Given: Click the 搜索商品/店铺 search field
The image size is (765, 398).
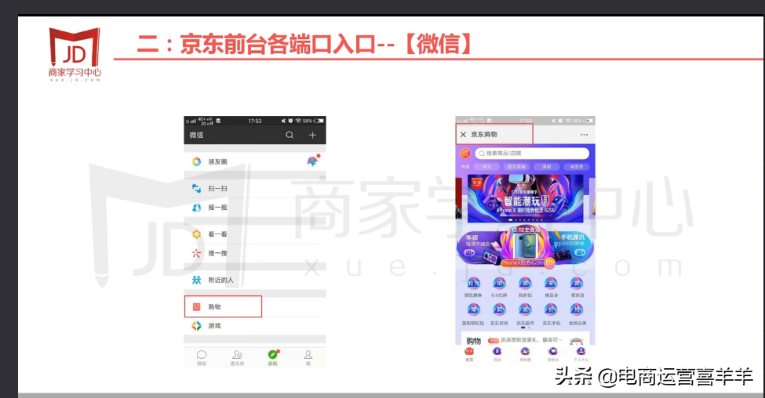Looking at the screenshot, I should click(x=532, y=153).
